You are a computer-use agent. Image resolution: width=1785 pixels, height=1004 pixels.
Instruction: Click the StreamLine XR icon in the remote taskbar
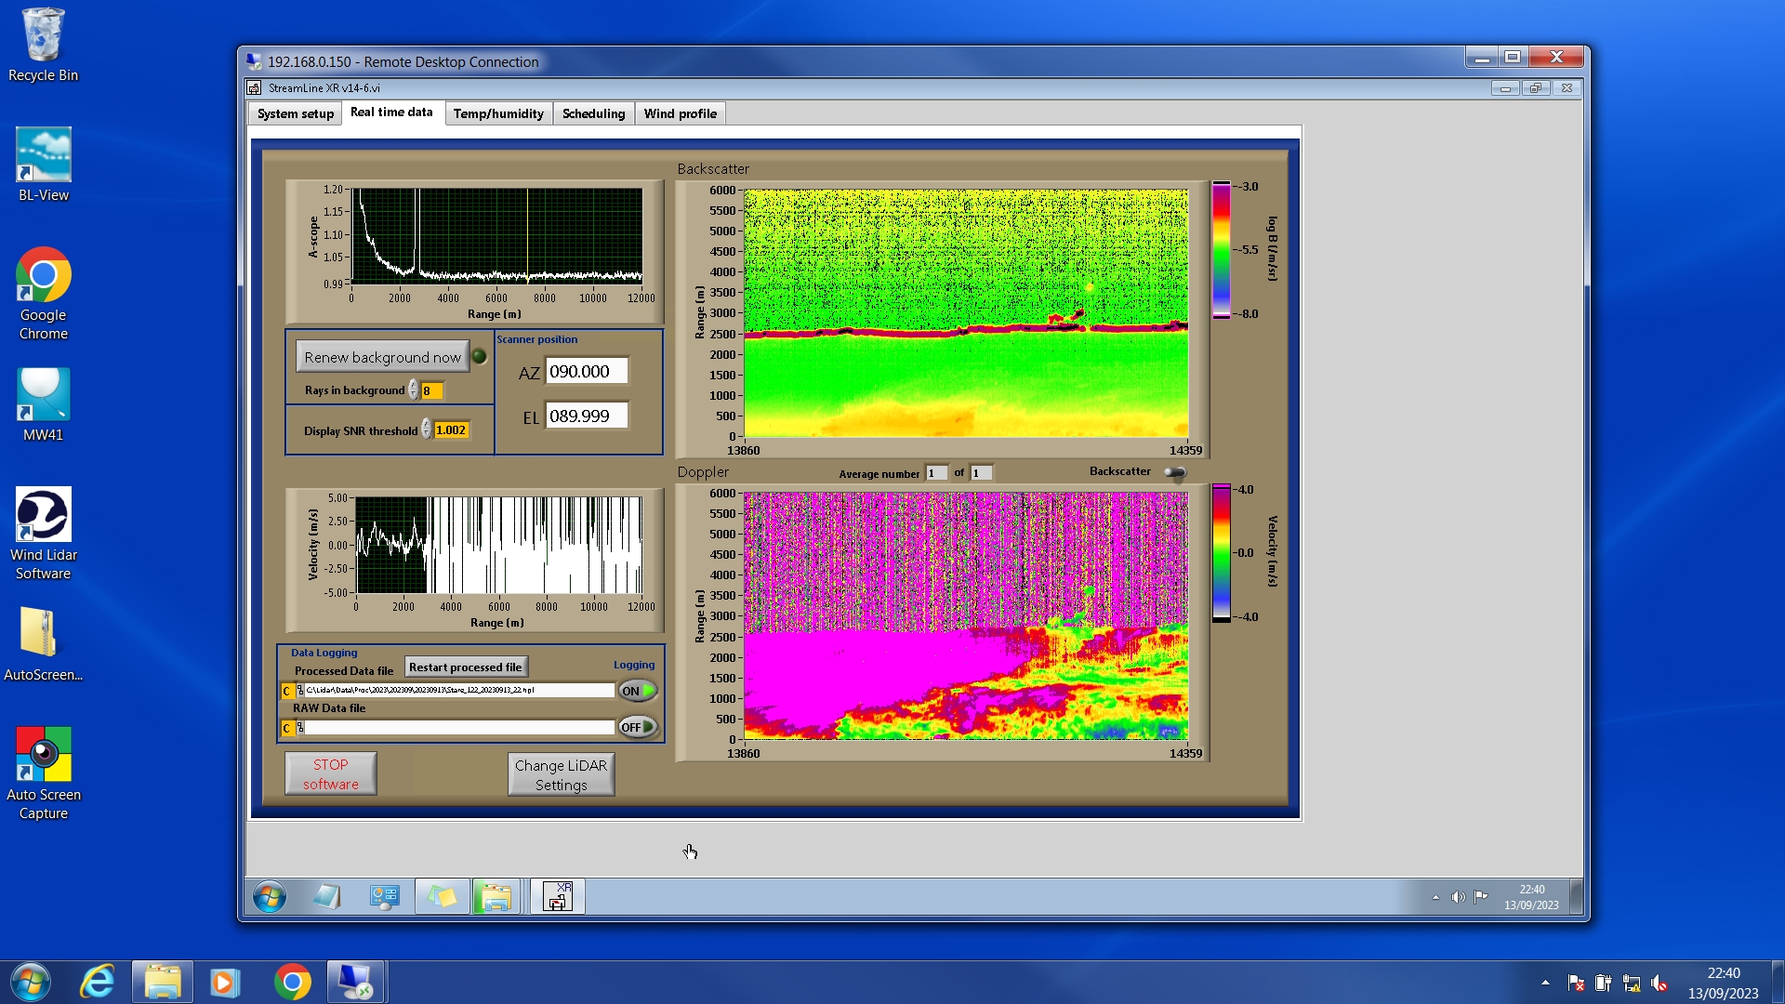[557, 897]
